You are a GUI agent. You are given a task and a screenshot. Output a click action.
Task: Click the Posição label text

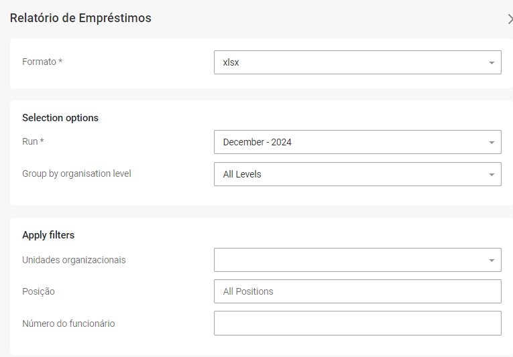[x=38, y=291]
